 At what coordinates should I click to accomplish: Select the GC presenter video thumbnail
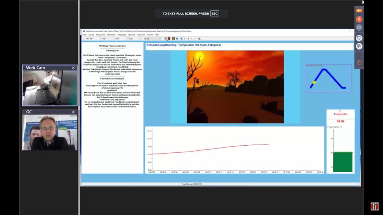point(50,133)
